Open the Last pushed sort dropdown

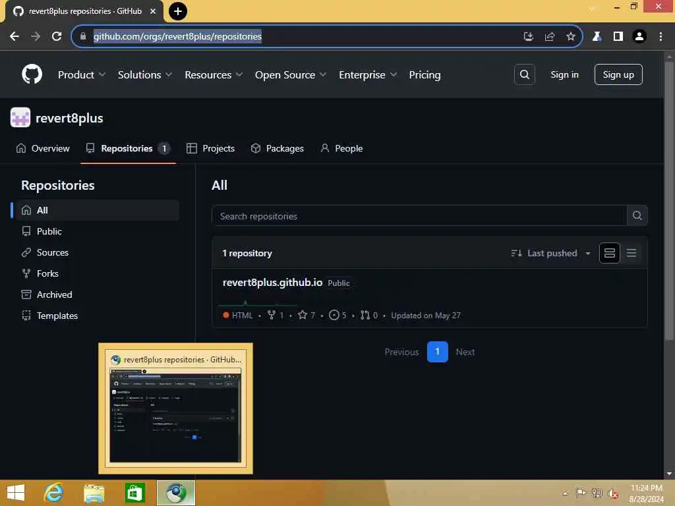click(x=550, y=253)
